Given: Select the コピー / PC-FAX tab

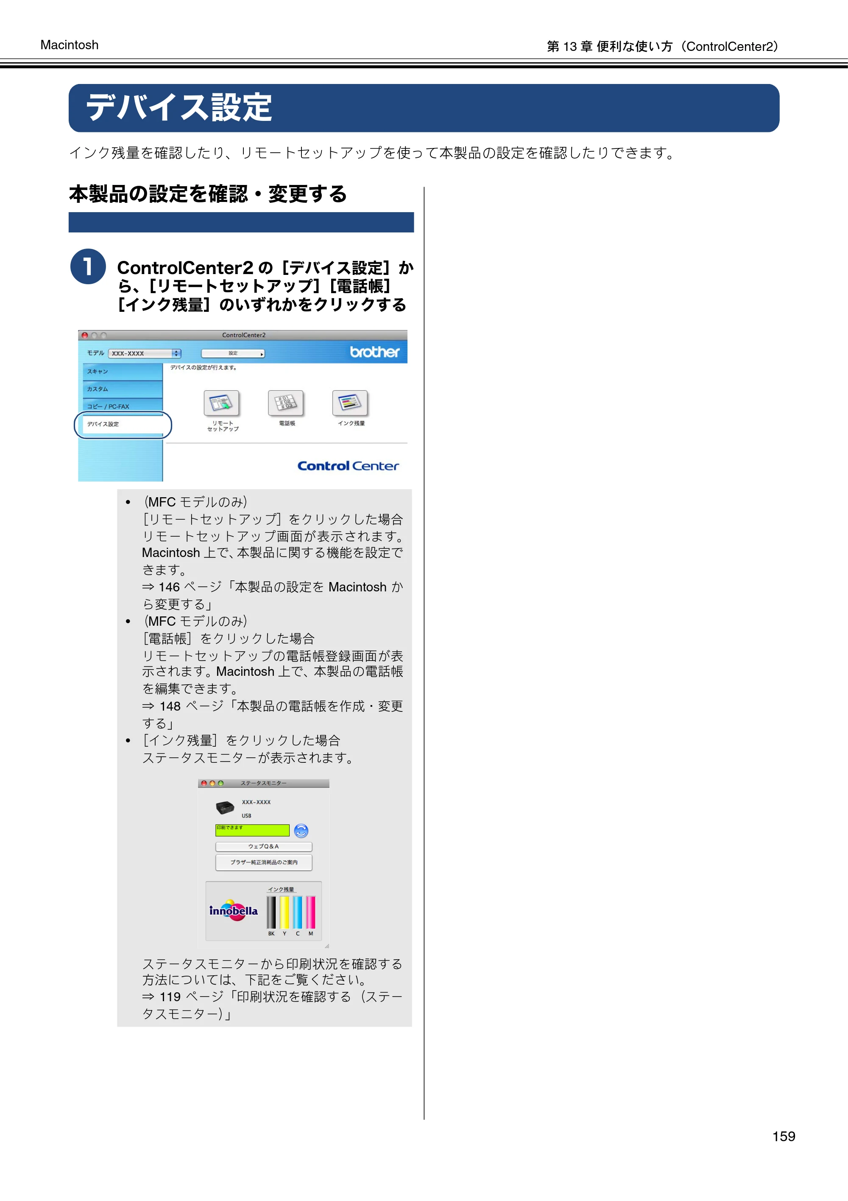Looking at the screenshot, I should pyautogui.click(x=123, y=406).
